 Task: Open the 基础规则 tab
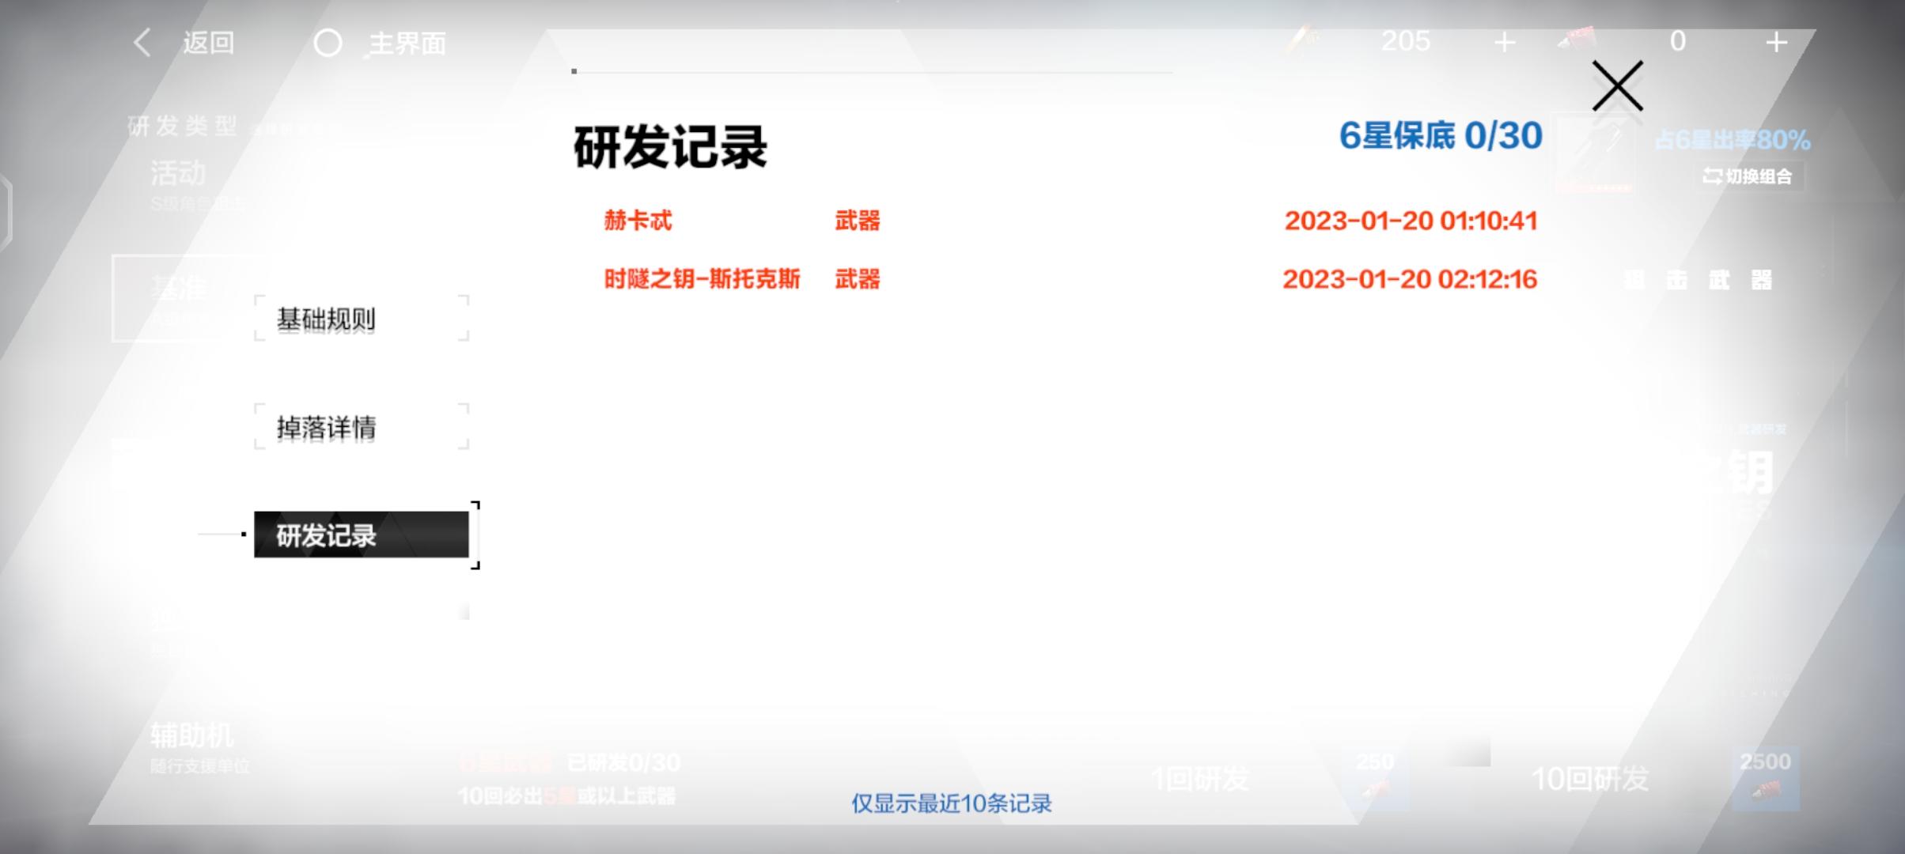coord(362,319)
